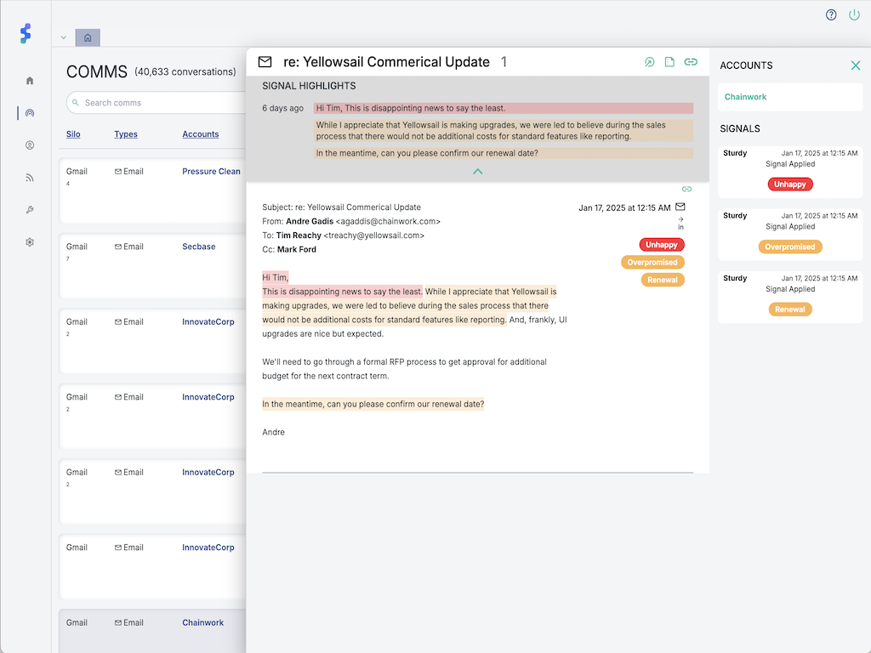Click the red Unhappy badge in Signals panel
Screen dimensions: 871x653
point(790,185)
